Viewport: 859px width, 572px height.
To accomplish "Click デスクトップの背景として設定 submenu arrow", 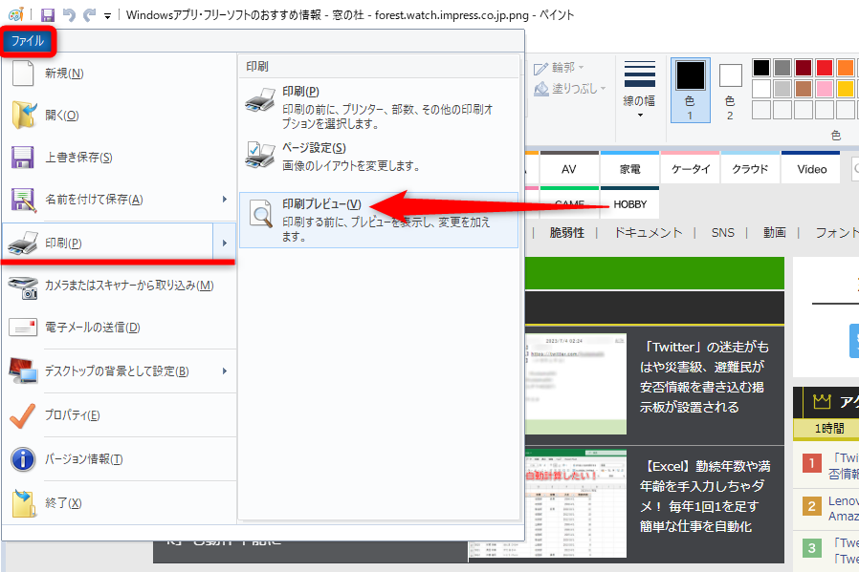I will click(226, 372).
